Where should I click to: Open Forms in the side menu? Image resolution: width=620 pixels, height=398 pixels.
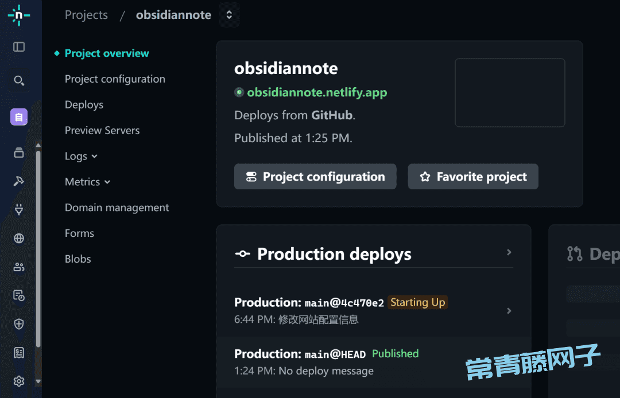tap(79, 233)
